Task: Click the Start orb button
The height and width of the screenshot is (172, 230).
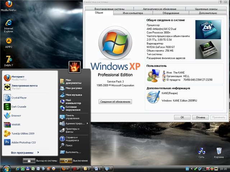Action: point(6,169)
